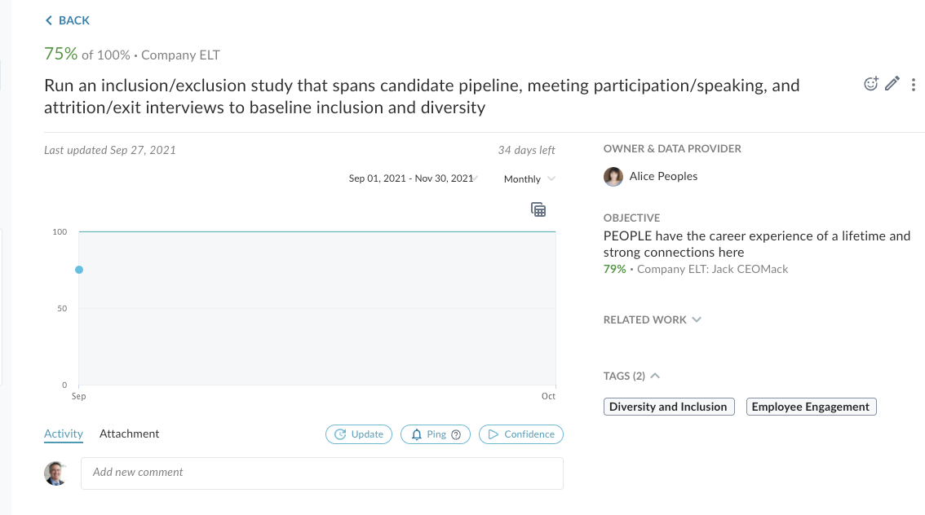The image size is (925, 515).
Task: Open the Sep 01 - Nov 30 date range dropdown
Action: pyautogui.click(x=413, y=178)
